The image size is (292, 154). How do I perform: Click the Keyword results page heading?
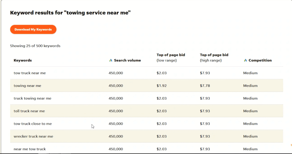(x=70, y=13)
